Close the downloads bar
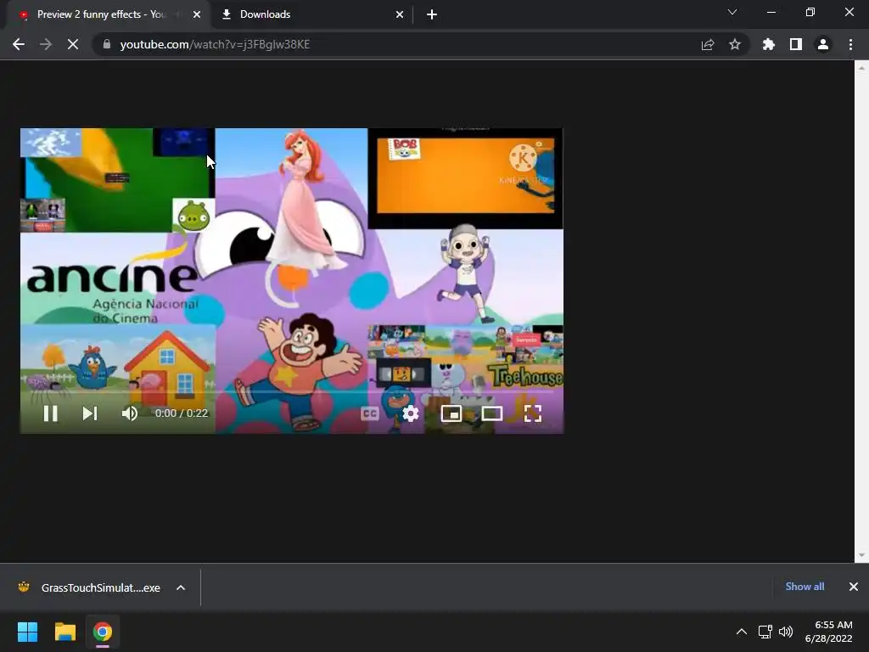Image resolution: width=869 pixels, height=652 pixels. click(854, 587)
